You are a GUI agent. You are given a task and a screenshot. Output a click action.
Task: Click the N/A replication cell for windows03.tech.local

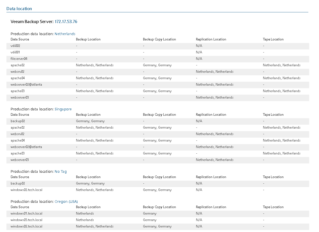(199, 220)
